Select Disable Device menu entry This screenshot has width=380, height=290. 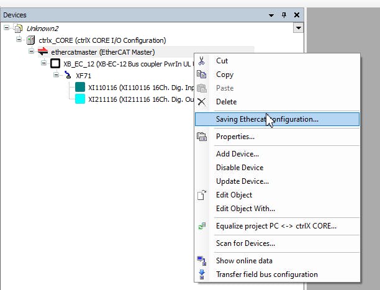point(240,168)
